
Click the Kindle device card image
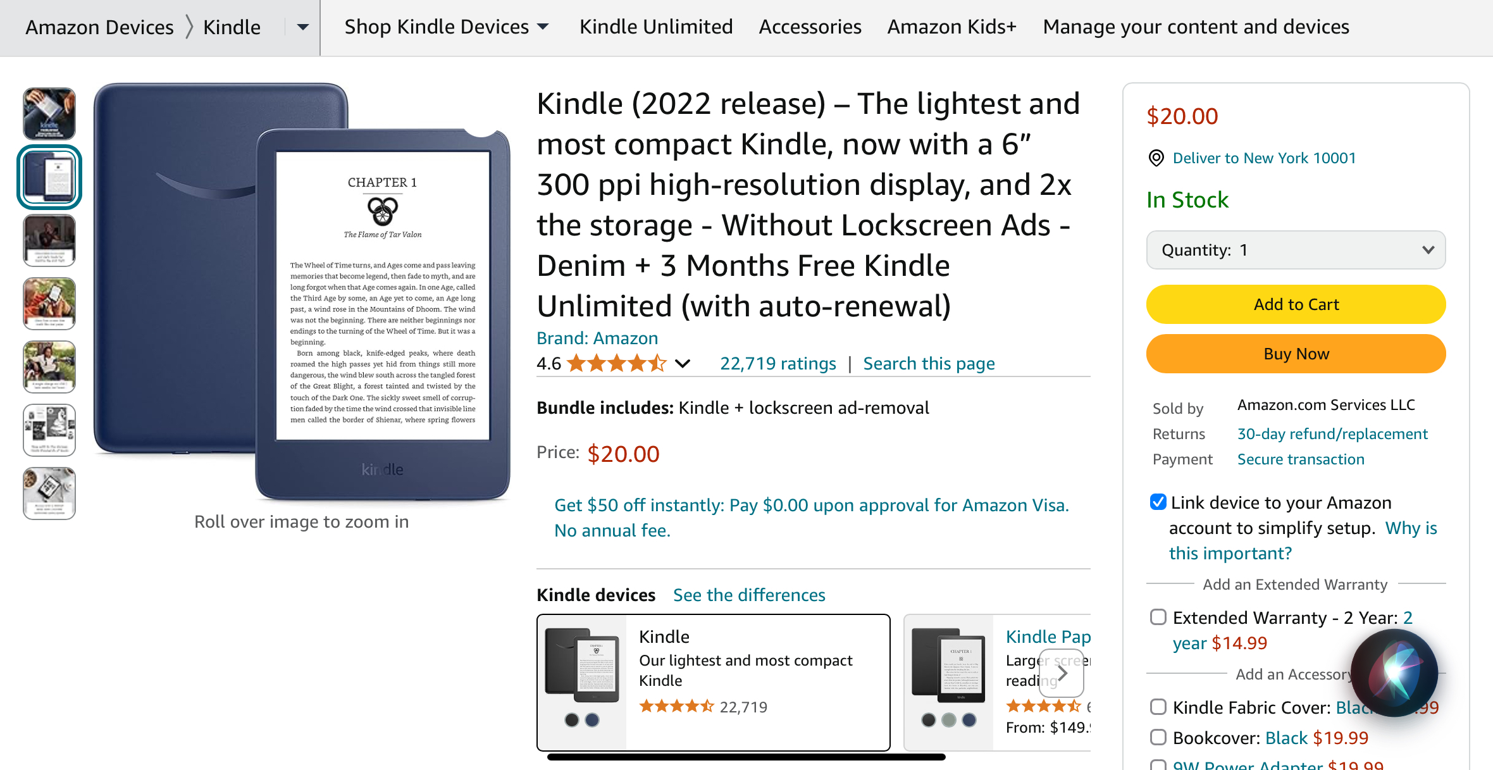(x=582, y=666)
